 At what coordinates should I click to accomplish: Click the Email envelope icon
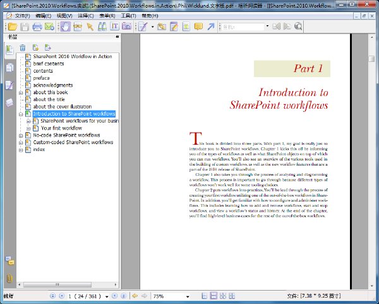(49, 27)
